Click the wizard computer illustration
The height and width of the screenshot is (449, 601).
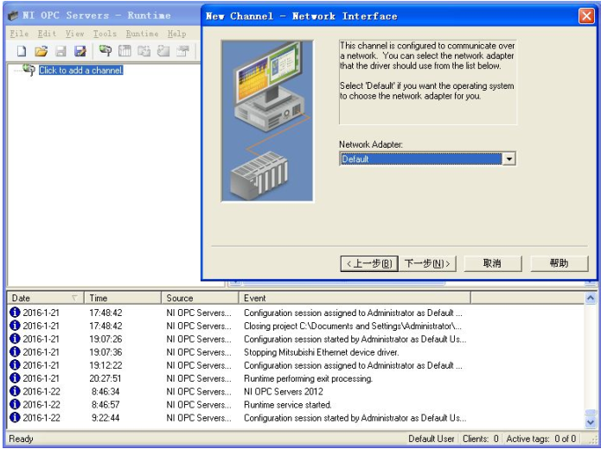click(267, 121)
